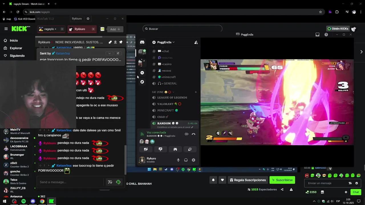Open Discord server discovery compass icon
The image size is (365, 205).
click(x=142, y=82)
